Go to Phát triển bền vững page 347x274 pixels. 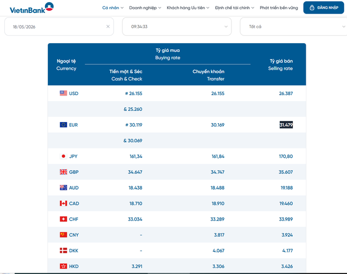(279, 8)
